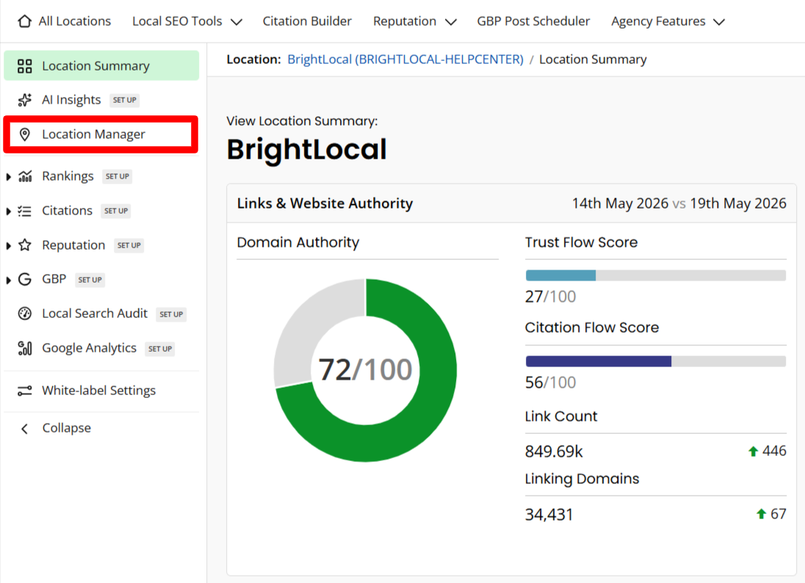
Task: Click the 34,431 Linking Domains value
Action: click(x=549, y=514)
